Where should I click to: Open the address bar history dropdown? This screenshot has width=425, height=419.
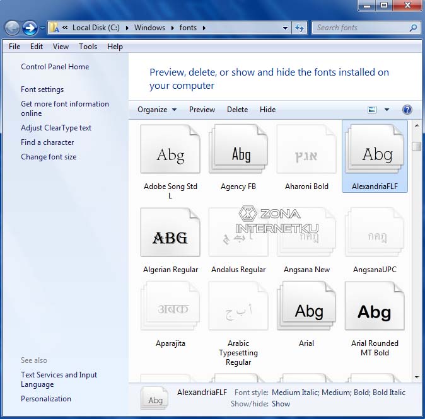point(285,28)
